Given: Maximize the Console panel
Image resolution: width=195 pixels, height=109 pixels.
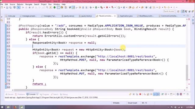Looking at the screenshot, I should coord(188,94).
